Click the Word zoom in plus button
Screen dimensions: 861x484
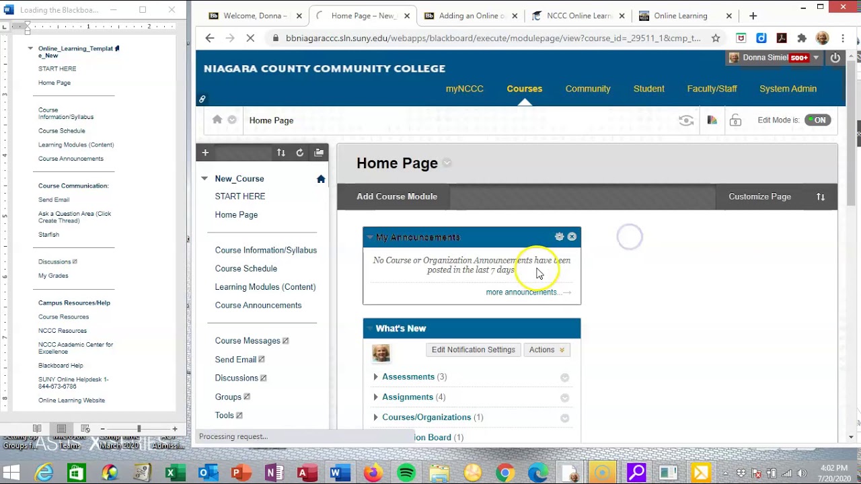pos(175,429)
